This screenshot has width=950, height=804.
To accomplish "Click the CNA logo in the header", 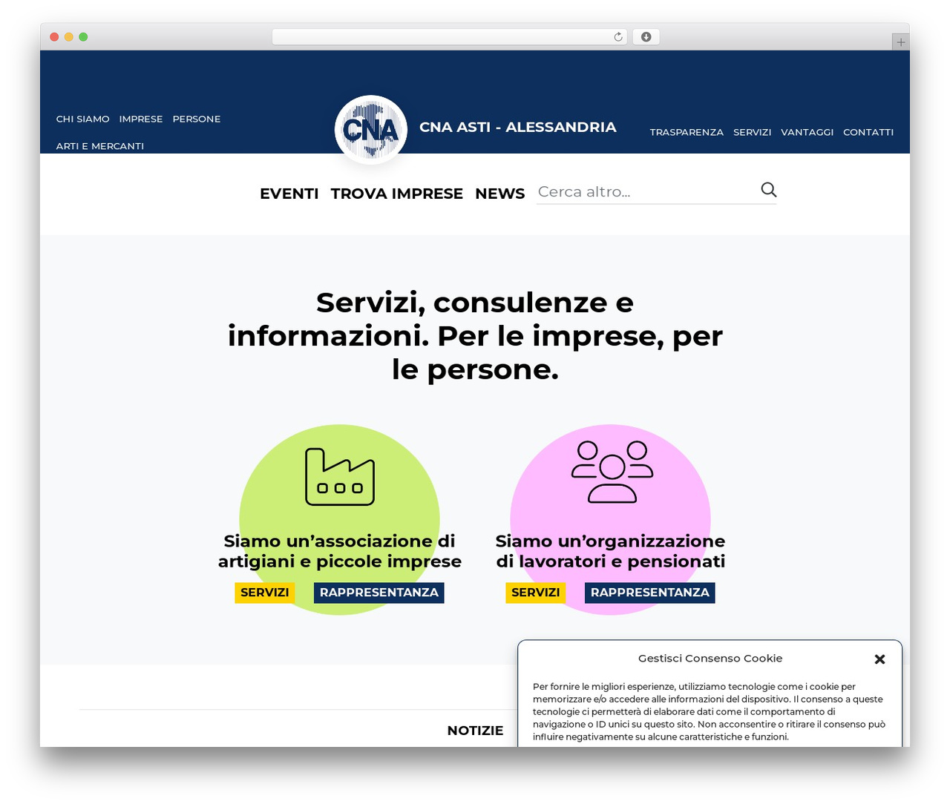I will tap(371, 130).
